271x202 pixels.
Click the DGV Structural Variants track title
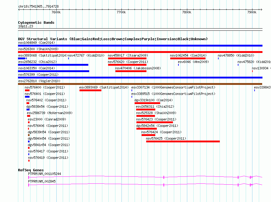click(x=113, y=39)
